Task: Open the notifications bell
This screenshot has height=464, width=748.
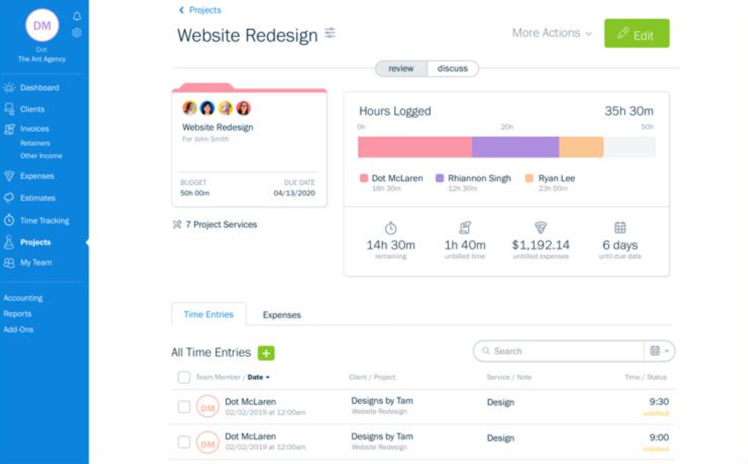Action: coord(77,16)
